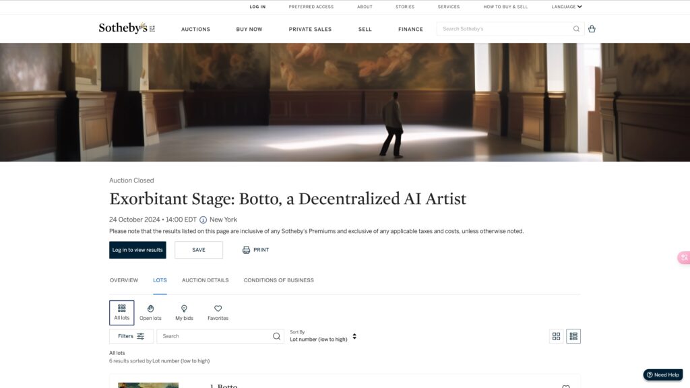Select the Lots tab
Screen dimensions: 690x388
point(160,280)
